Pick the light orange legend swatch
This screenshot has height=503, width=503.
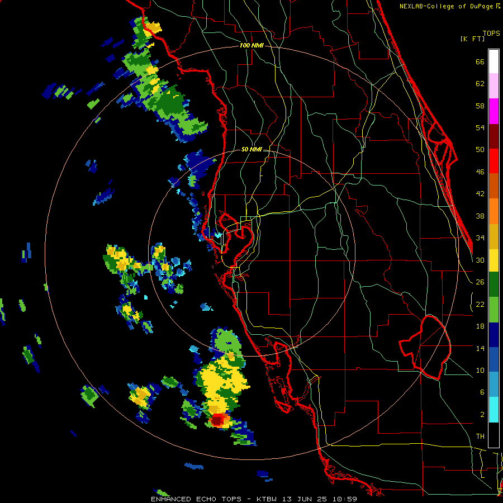(493, 211)
